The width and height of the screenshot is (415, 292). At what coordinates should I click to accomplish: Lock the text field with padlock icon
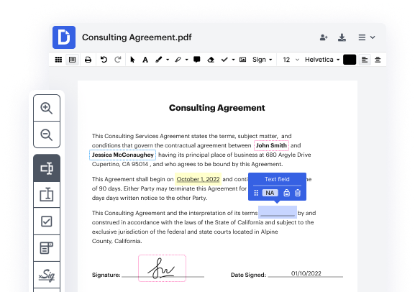click(287, 193)
